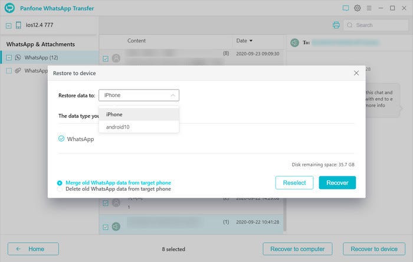Screen dimensions: 413x262
Task: Select WhatsApp (12) in the sidebar
Action: point(50,57)
